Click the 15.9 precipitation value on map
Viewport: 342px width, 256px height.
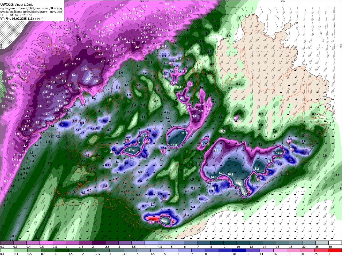(x=174, y=145)
